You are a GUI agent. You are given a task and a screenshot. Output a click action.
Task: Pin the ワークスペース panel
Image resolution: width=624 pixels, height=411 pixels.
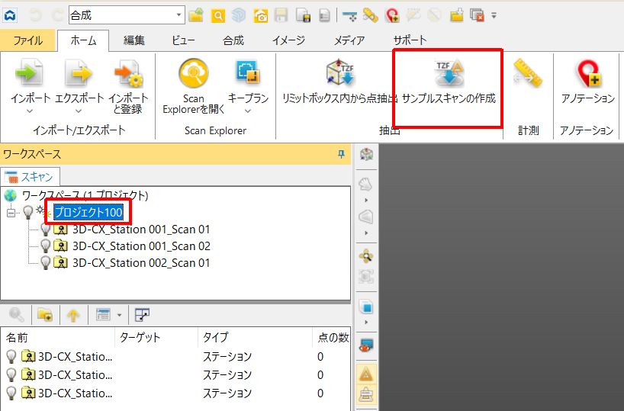click(341, 154)
